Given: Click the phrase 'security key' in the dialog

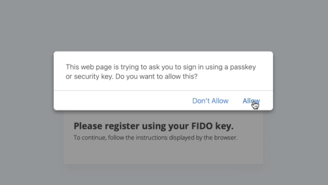Looking at the screenshot, I should (x=94, y=77).
